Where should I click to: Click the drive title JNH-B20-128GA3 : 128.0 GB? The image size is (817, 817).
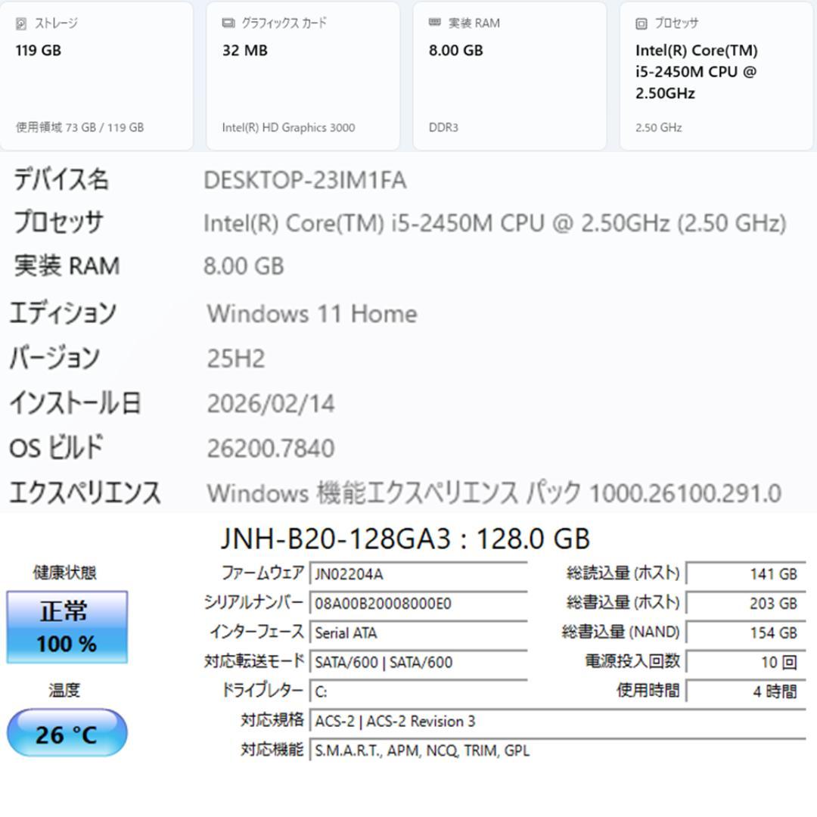405,539
